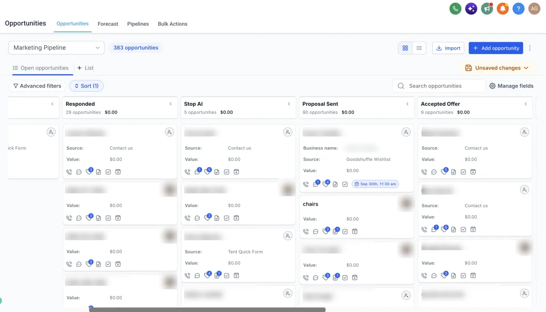Viewport: 546px width, 312px height.
Task: Open conversations icon on the chairs card
Action: [316, 231]
